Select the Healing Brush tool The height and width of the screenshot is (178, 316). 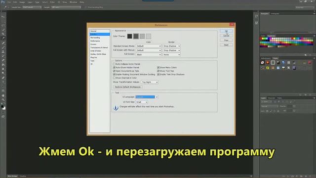[3, 43]
